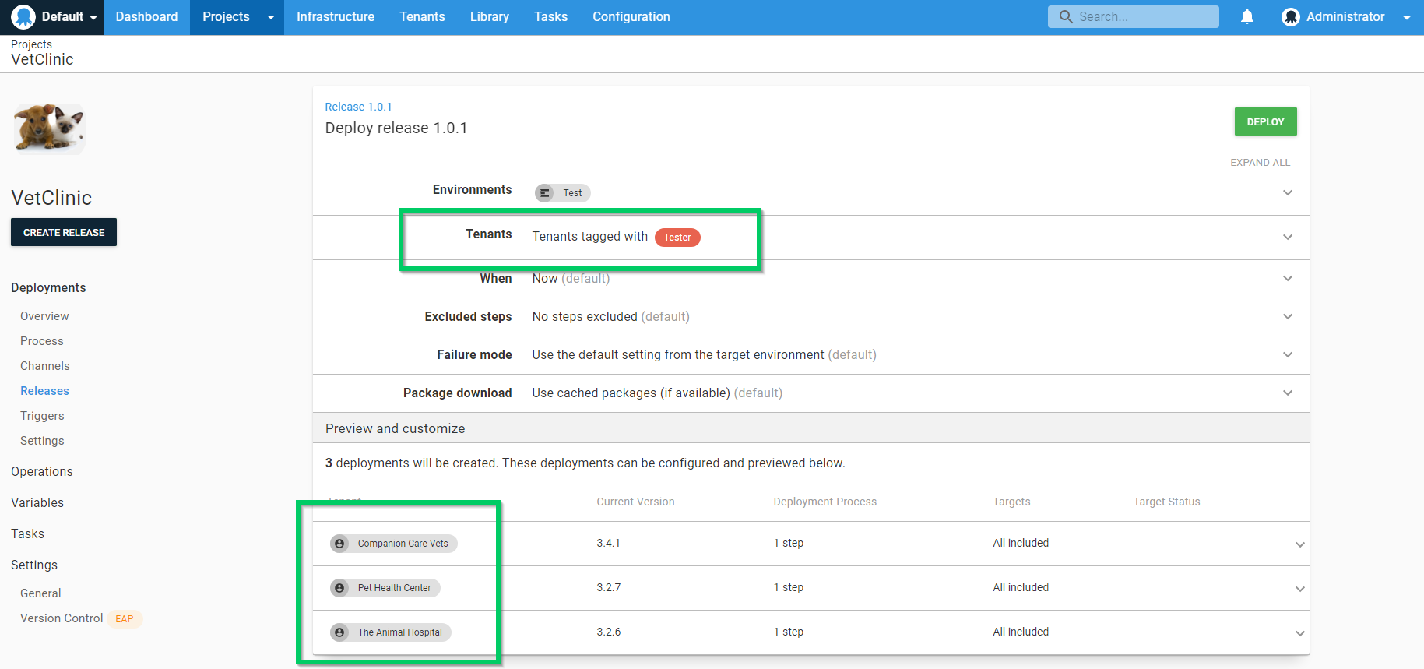
Task: Click the Octopus logo in top-left
Action: tap(23, 16)
